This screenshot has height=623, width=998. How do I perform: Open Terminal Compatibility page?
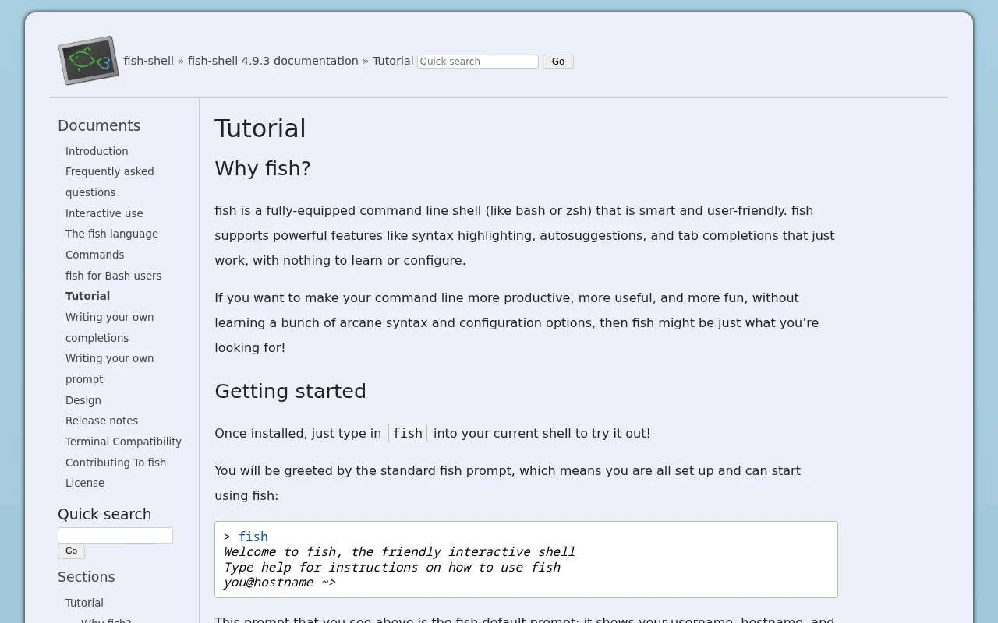click(123, 442)
